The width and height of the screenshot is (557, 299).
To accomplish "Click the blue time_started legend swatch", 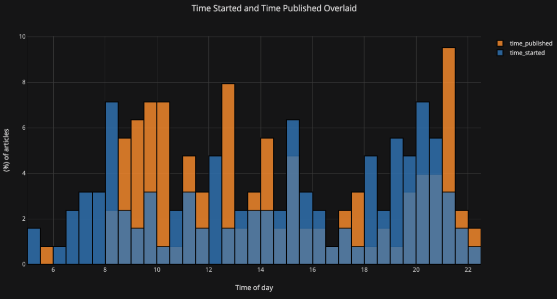I will [500, 53].
